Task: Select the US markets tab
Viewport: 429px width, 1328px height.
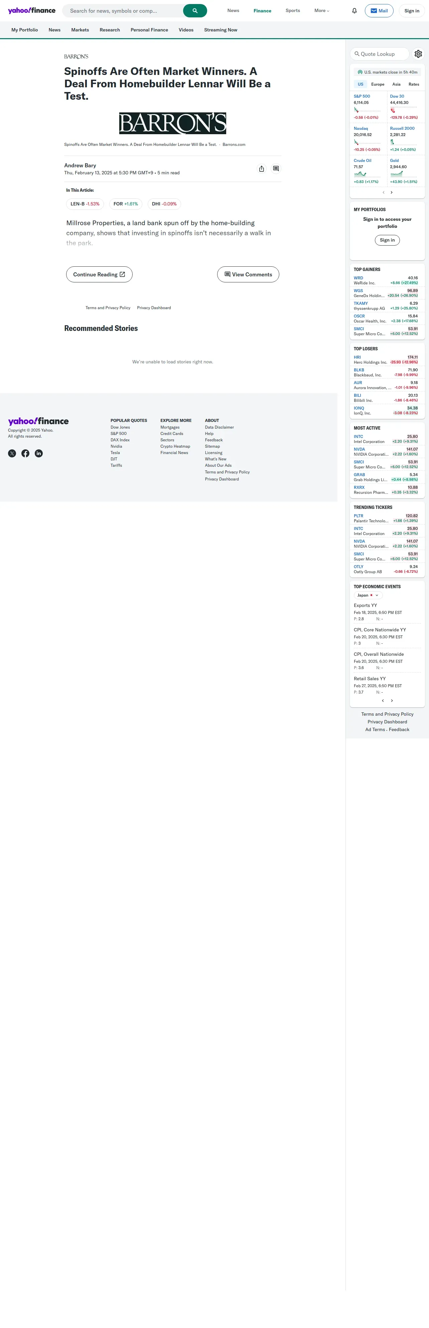Action: [361, 84]
